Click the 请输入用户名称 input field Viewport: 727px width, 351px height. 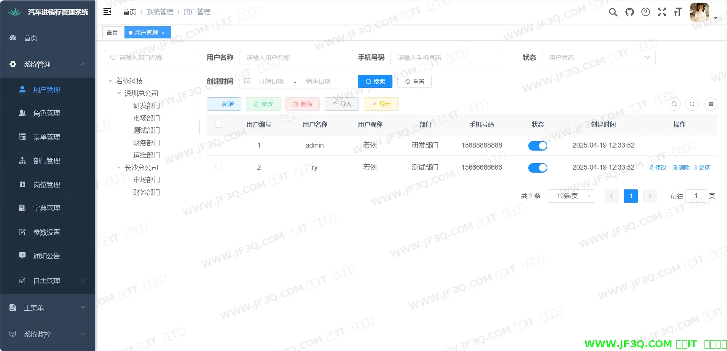point(296,57)
